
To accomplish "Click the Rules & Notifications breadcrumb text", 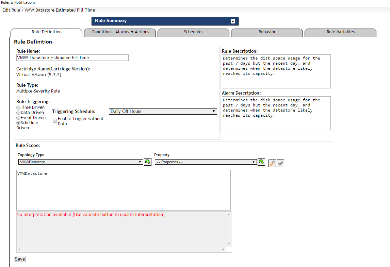I will click(18, 2).
